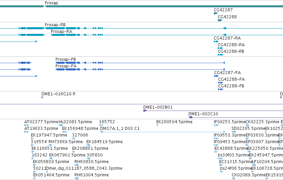
Task: Click the DME1-016G10.R purple arrow marker
Action: 42,97
